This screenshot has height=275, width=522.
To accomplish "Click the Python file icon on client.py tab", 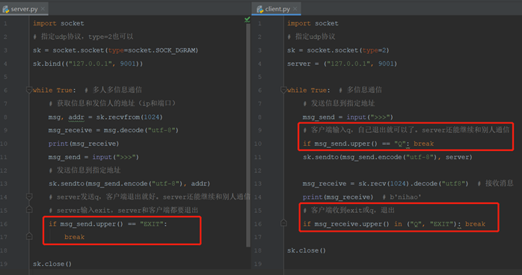I will pyautogui.click(x=260, y=9).
